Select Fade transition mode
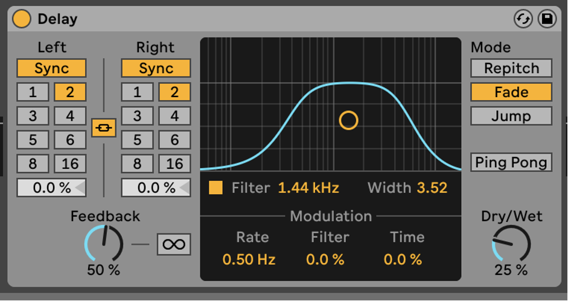The width and height of the screenshot is (568, 301). [x=511, y=92]
